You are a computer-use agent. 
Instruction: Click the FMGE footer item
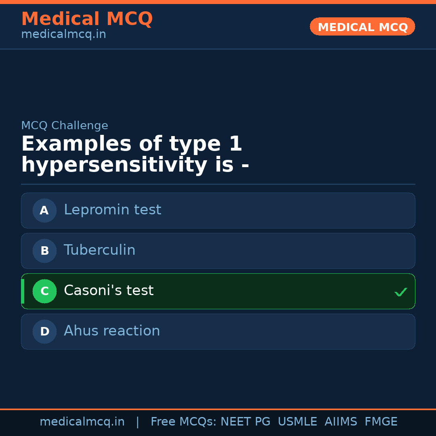381,421
